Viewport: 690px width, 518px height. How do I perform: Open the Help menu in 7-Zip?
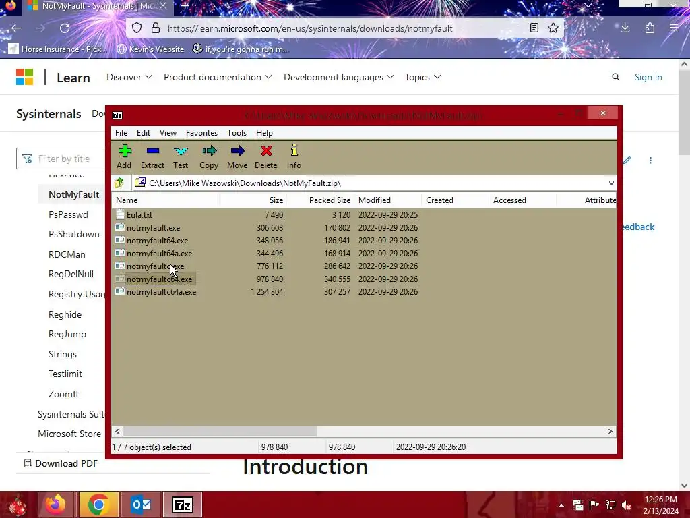(264, 133)
